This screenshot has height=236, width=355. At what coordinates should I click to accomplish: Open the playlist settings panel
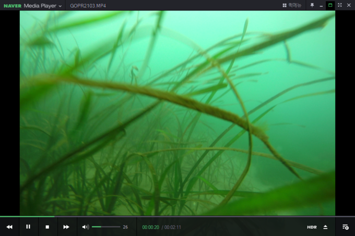click(x=345, y=227)
